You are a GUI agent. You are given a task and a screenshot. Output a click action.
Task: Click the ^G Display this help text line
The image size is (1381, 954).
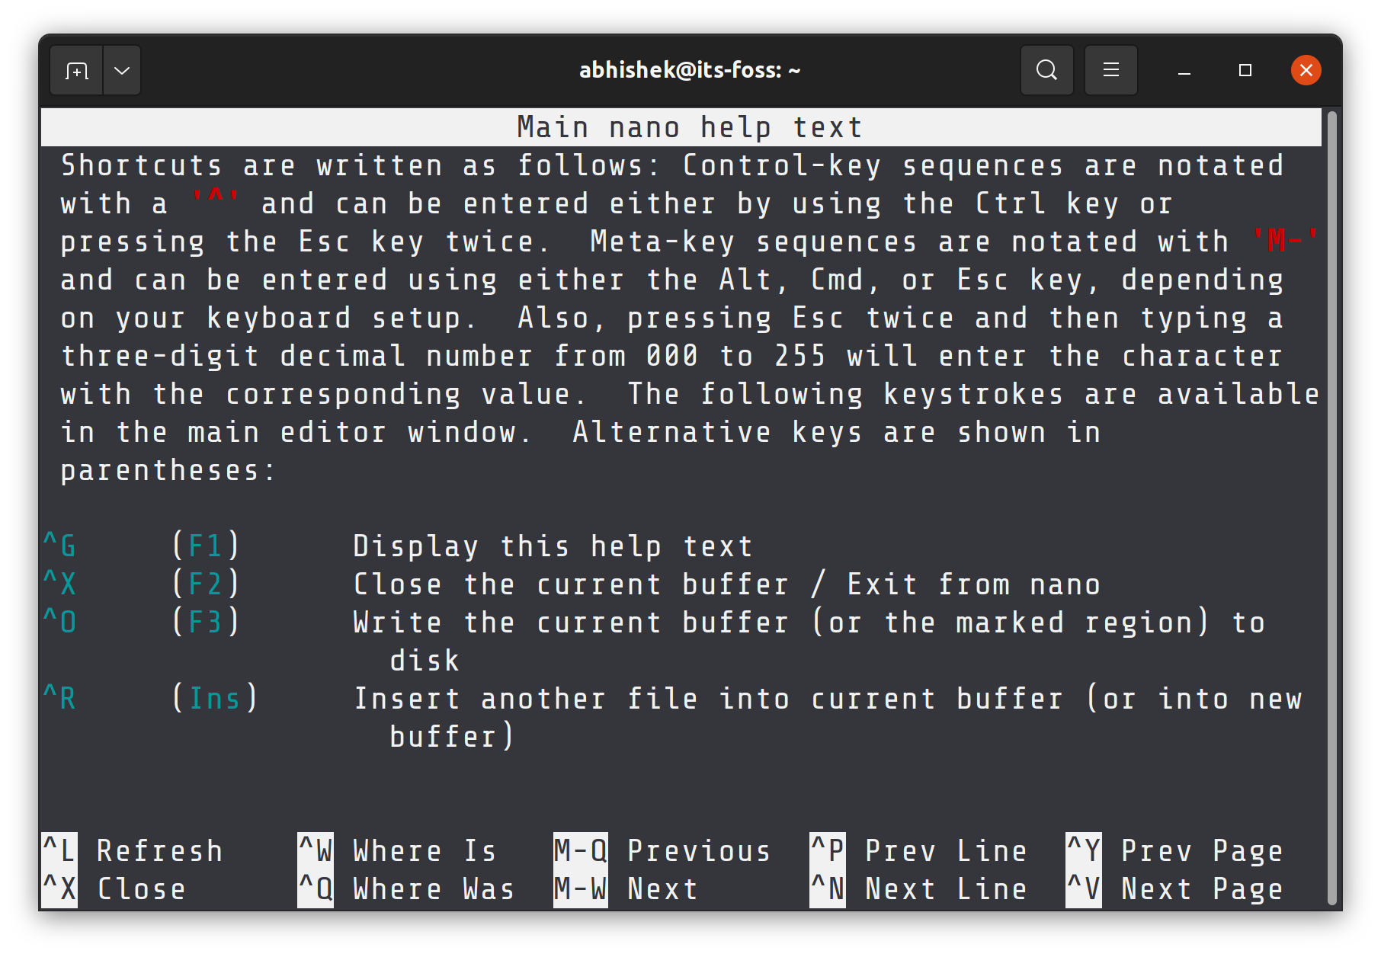point(396,546)
